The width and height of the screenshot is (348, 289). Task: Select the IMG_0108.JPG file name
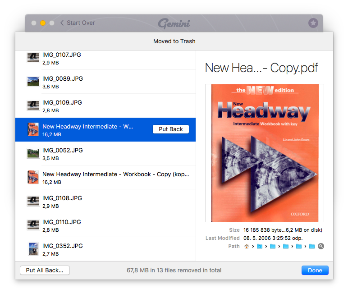62,198
